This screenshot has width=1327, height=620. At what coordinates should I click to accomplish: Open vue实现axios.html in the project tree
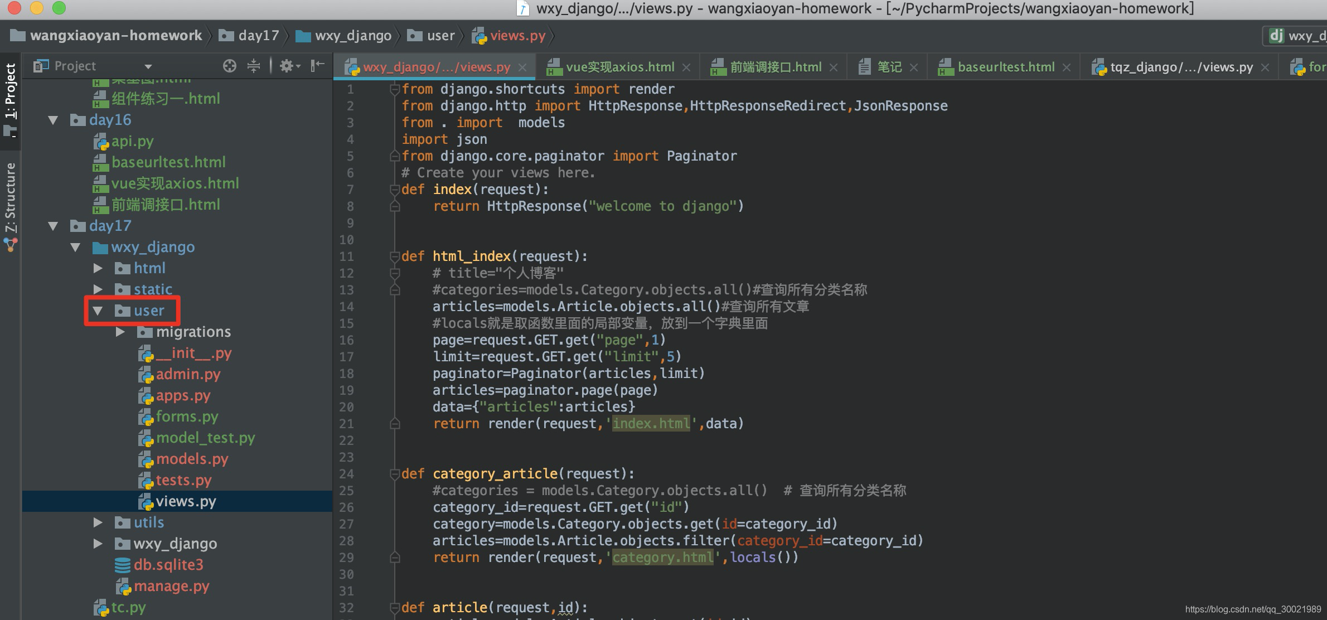click(x=166, y=183)
